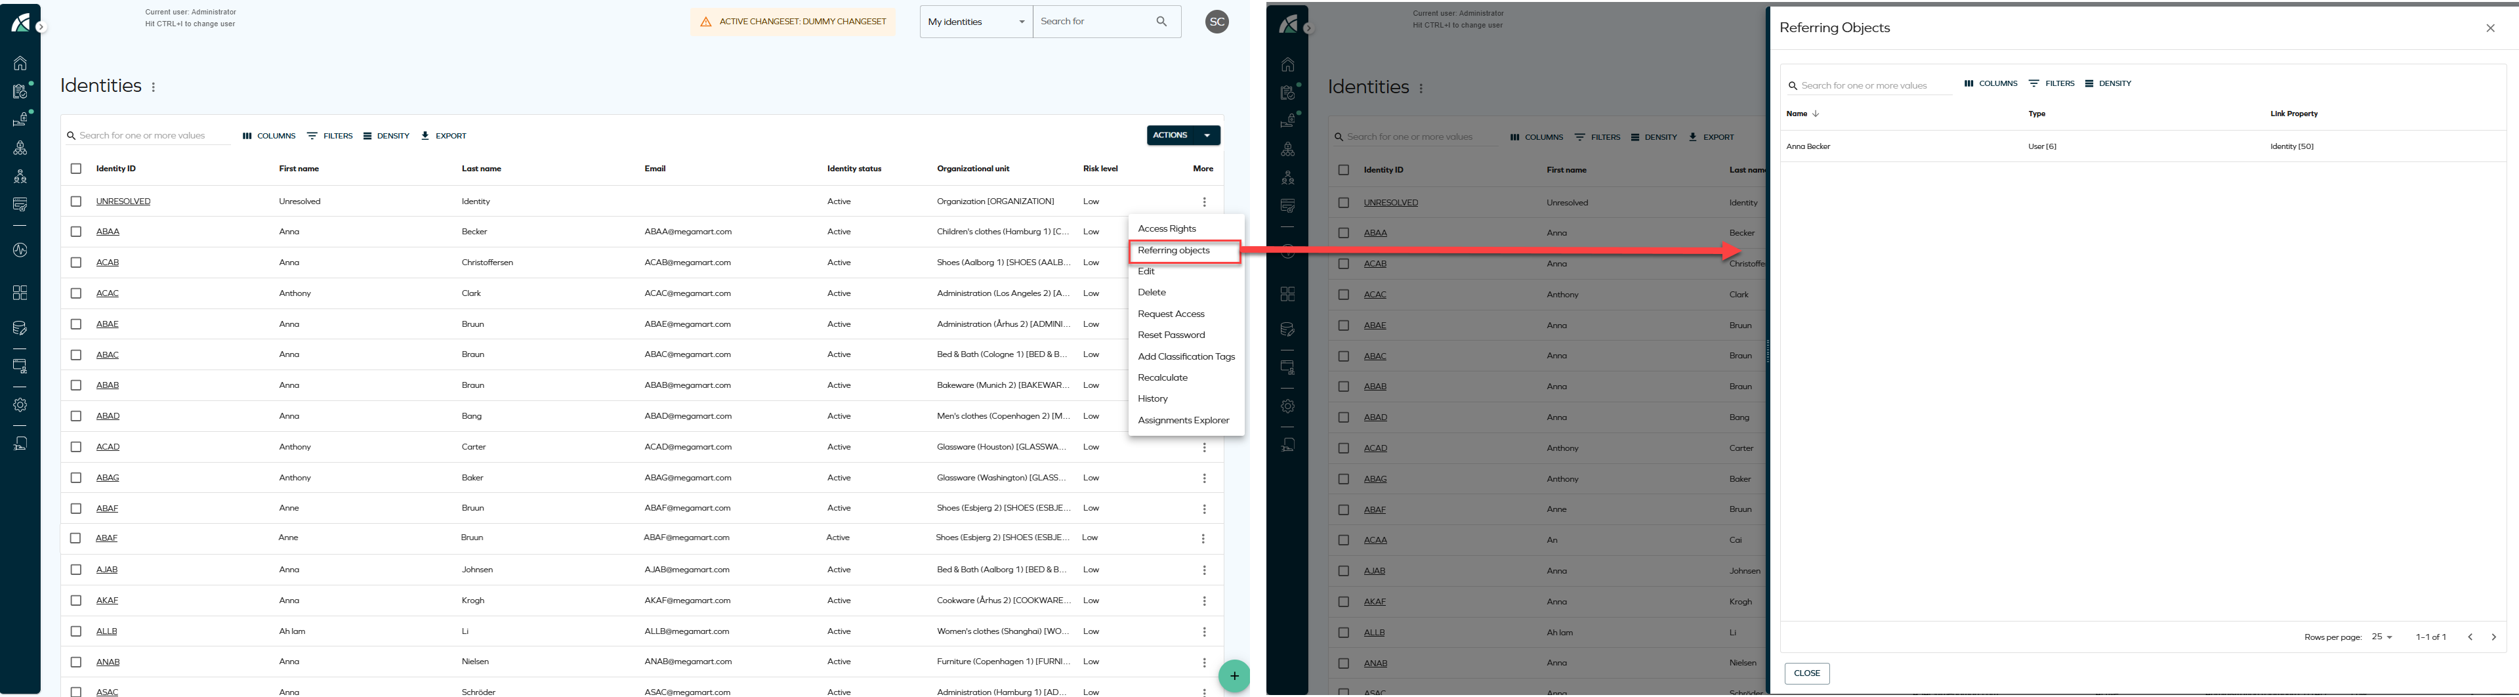This screenshot has width=2519, height=697.
Task: Open the More menu for the AJAB row
Action: [1205, 570]
